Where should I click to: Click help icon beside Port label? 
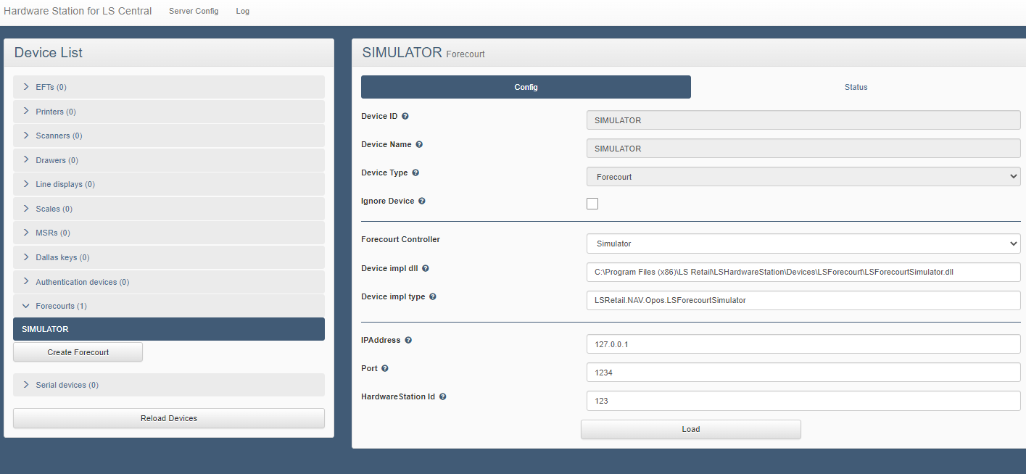(x=385, y=368)
